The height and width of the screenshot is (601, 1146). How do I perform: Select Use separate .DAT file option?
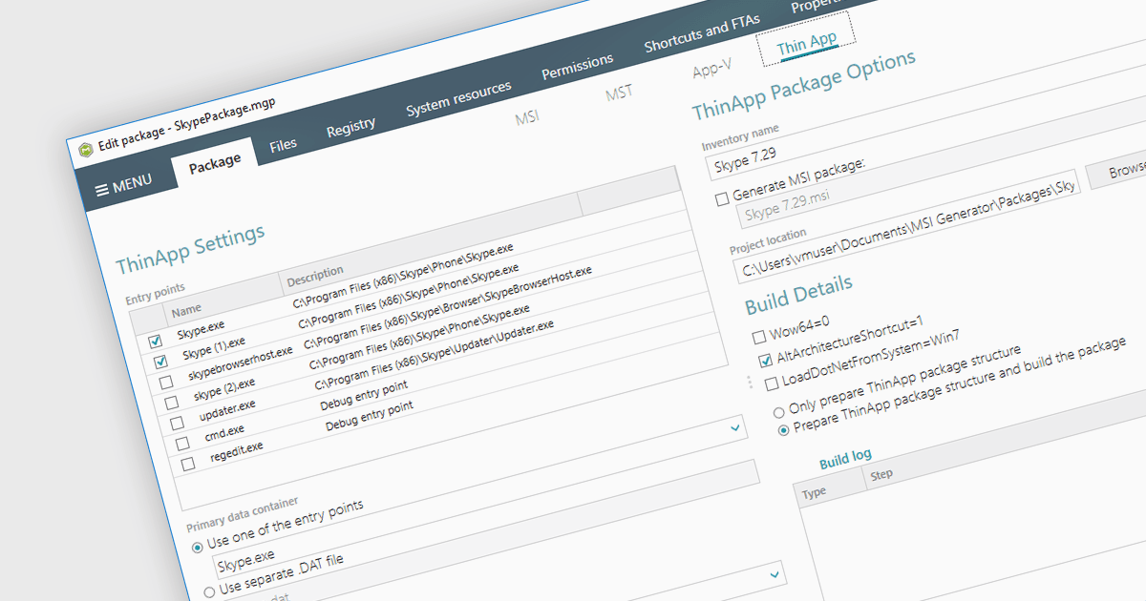[x=209, y=592]
